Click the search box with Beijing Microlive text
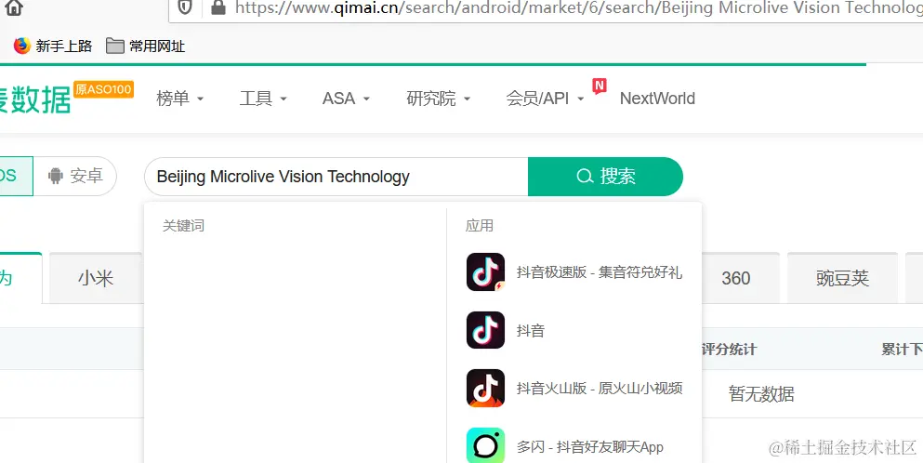 (x=336, y=177)
